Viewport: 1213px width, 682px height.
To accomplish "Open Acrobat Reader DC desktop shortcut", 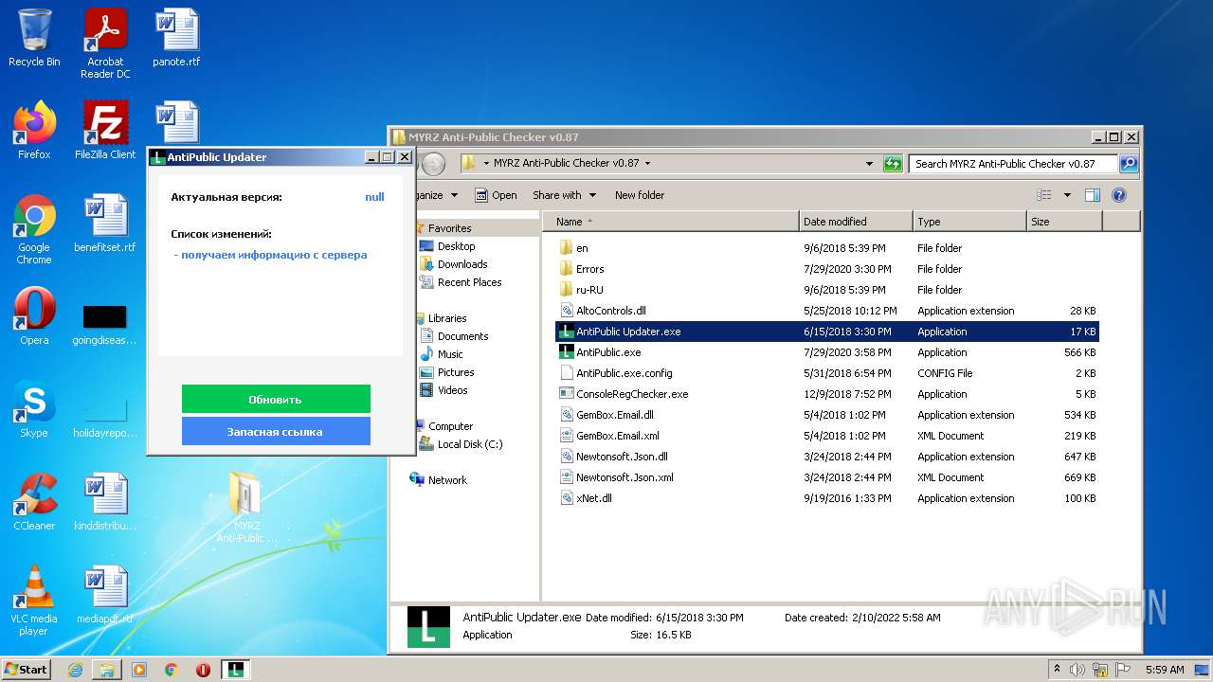I will (x=105, y=44).
